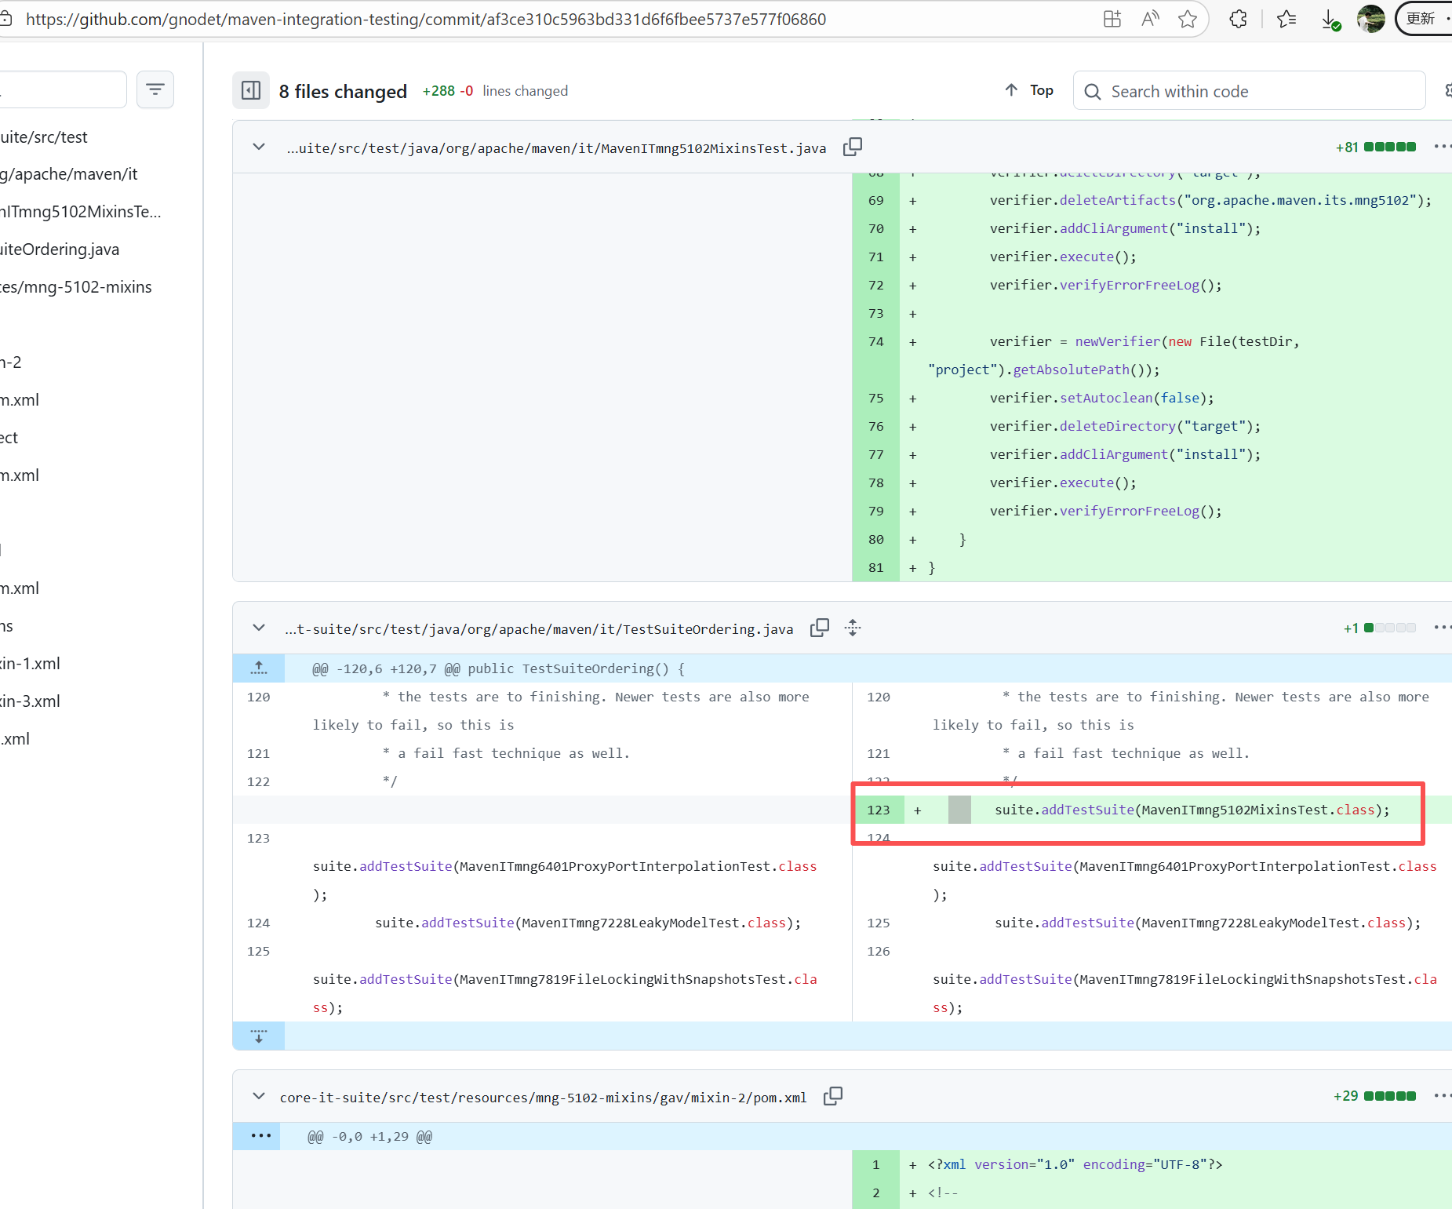Copy mixin-2/pom.xml file path
The height and width of the screenshot is (1209, 1452).
click(833, 1097)
